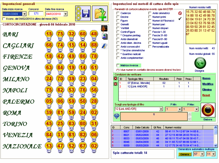Image resolution: width=219 pixels, height=163 pixels.
Task: Click the red down arrow in Condizioni da verificare
Action: (115, 84)
